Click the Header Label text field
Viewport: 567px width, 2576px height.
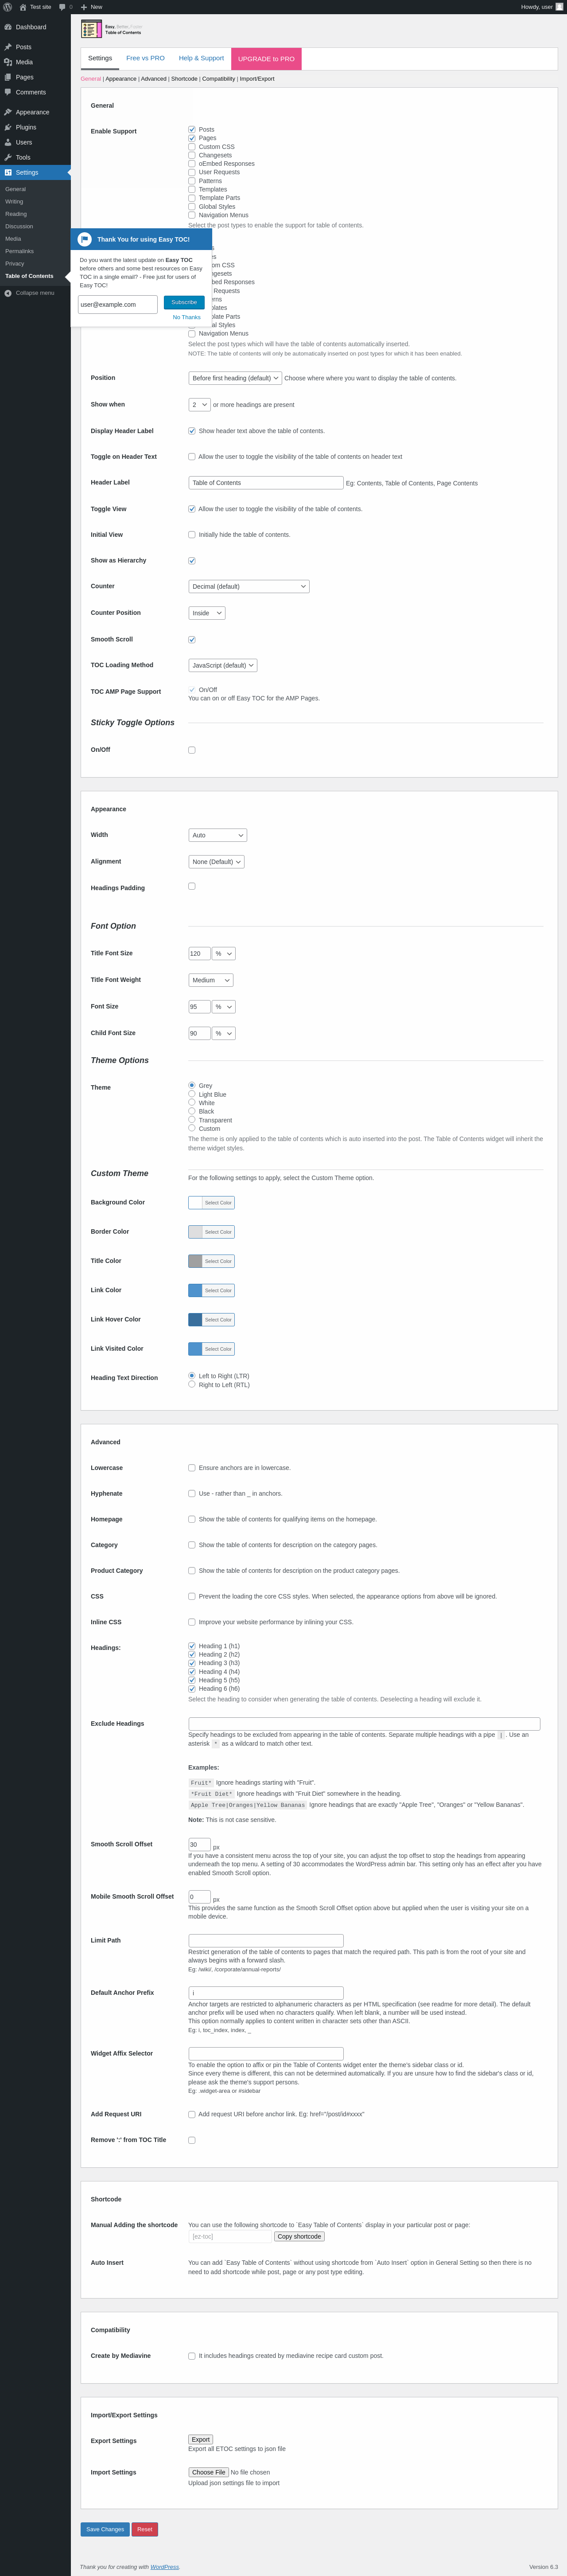tap(266, 483)
